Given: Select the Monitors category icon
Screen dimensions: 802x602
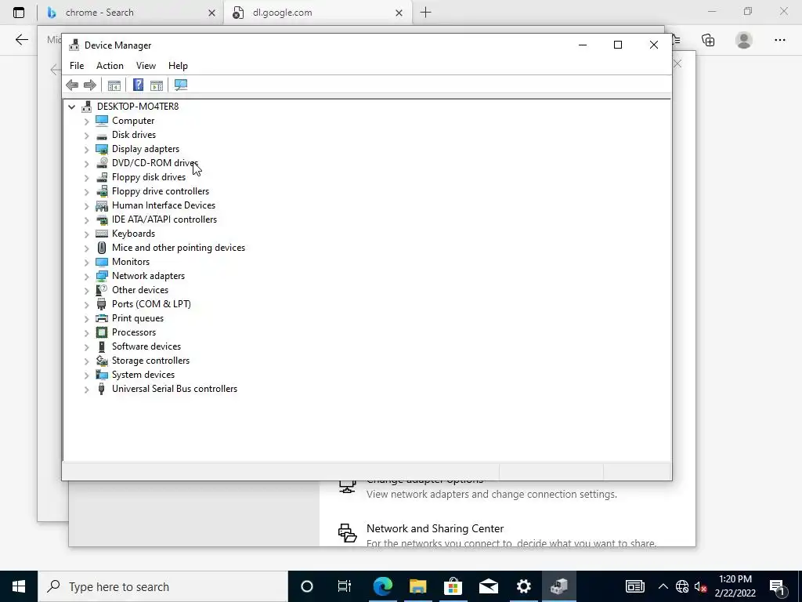Looking at the screenshot, I should coord(102,262).
